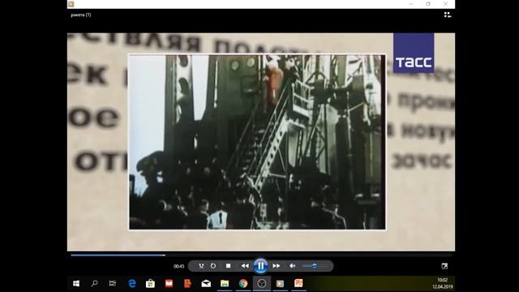Mute the player sound
Viewport: 519px width, 292px height.
point(292,266)
